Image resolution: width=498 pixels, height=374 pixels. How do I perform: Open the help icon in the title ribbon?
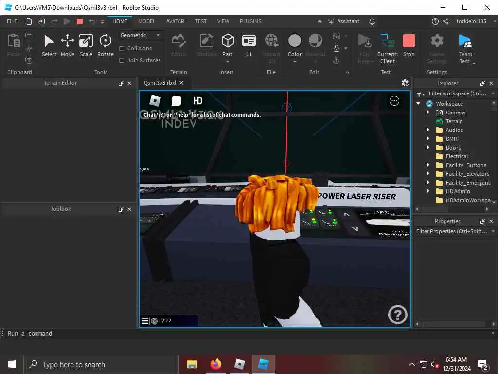[435, 21]
